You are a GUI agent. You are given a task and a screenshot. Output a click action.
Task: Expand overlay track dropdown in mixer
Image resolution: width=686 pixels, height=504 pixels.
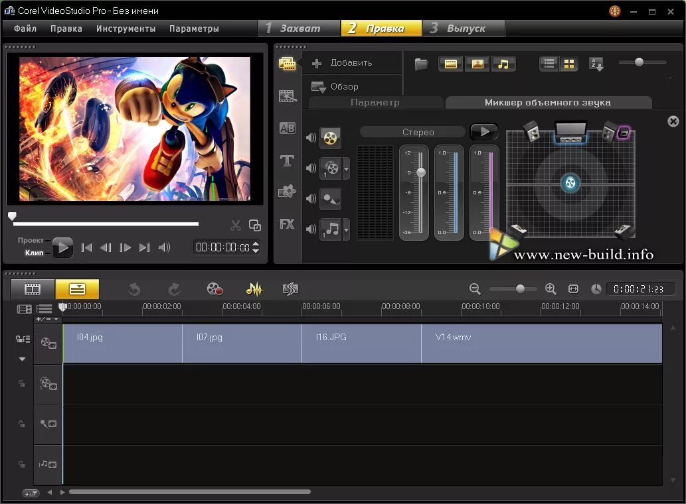pyautogui.click(x=346, y=168)
